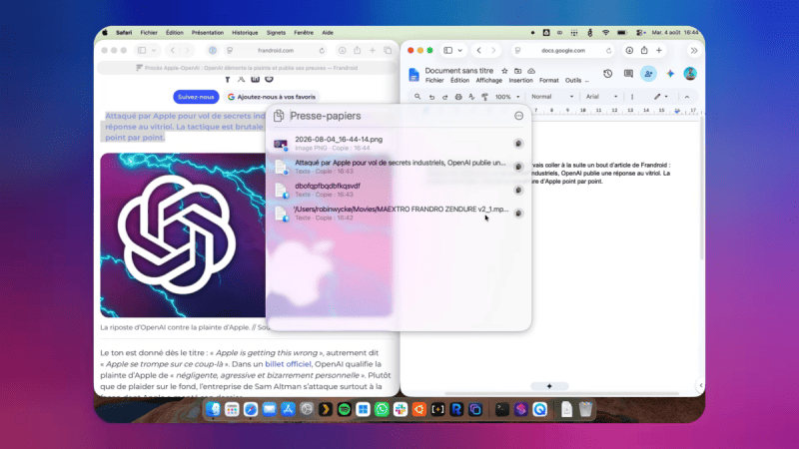Select the 'Attaqué par Apple' clipboard text entry
Image resolution: width=799 pixels, height=449 pixels.
399,167
